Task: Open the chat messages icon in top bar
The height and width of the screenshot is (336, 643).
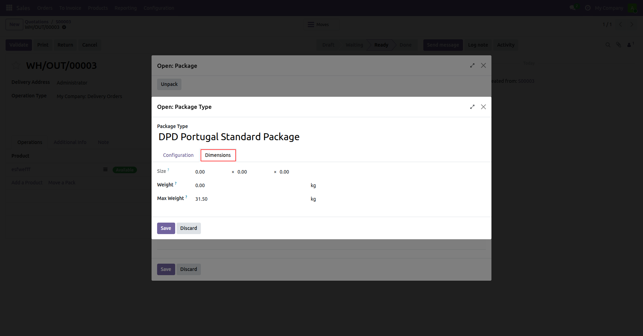Action: 572,8
